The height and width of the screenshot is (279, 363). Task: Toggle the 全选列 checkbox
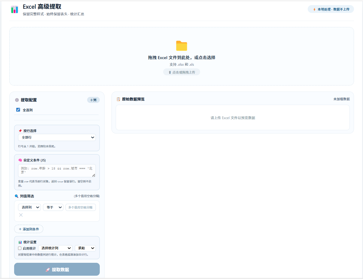coord(18,110)
